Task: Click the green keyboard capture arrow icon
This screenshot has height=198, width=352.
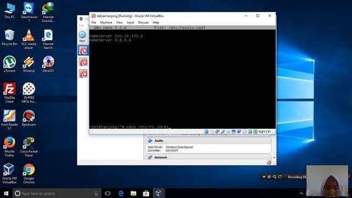Action: click(x=255, y=131)
